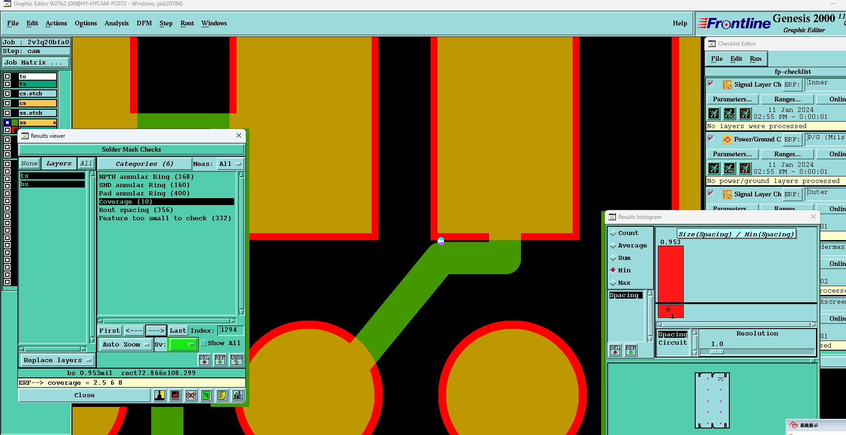Open Ranges for Power/Ground check
Screen dimensions: 846x435
(787, 154)
